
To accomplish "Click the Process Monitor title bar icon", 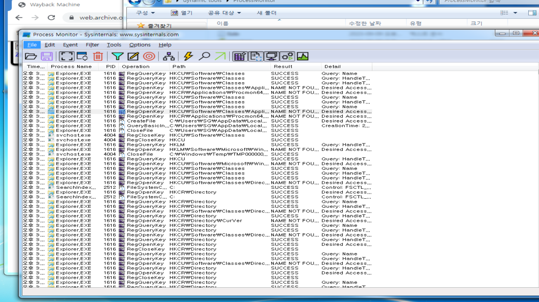I will pyautogui.click(x=26, y=35).
